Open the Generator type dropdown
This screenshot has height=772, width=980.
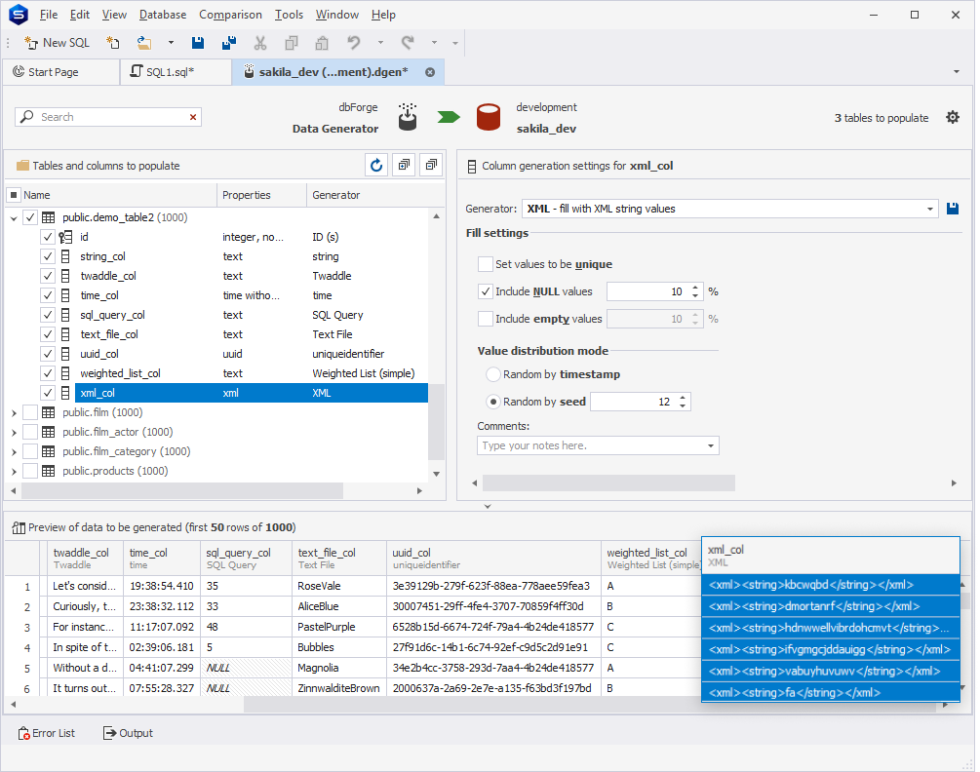[x=929, y=209]
